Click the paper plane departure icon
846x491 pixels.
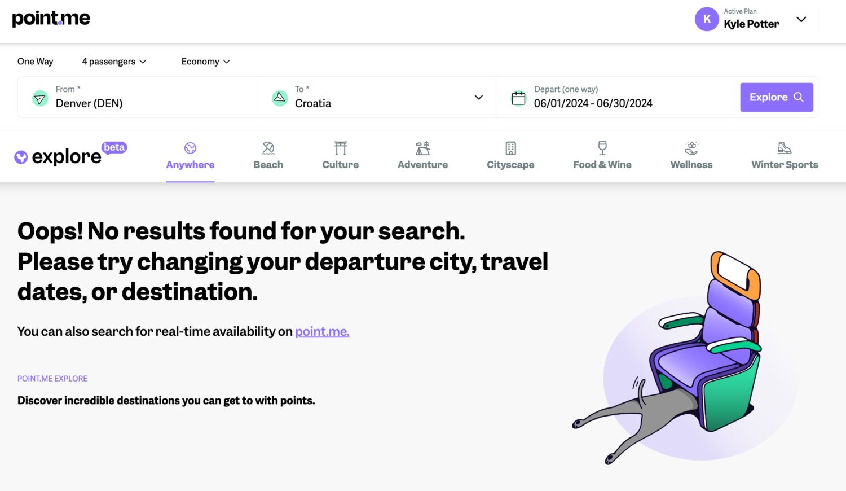[x=40, y=99]
